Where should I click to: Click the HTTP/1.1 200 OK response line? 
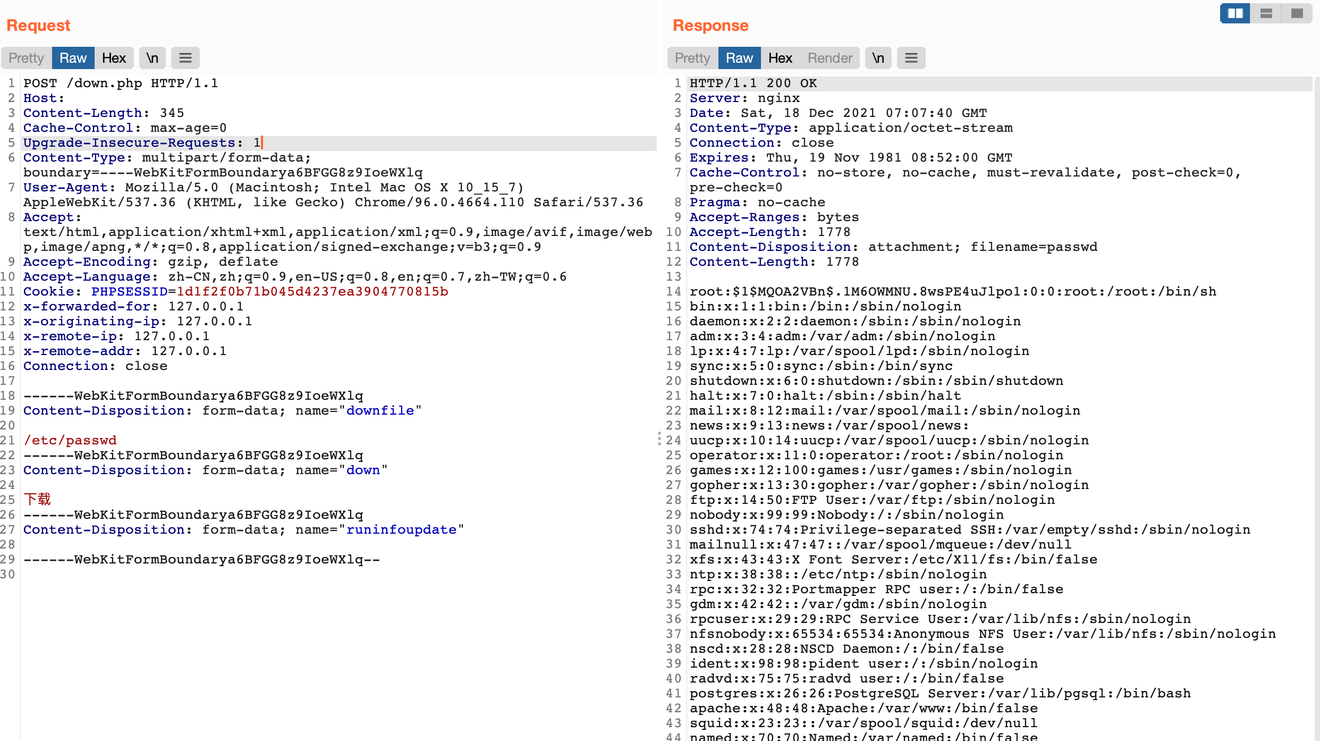pyautogui.click(x=753, y=83)
